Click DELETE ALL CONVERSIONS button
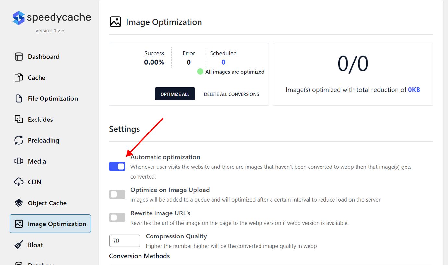 231,94
